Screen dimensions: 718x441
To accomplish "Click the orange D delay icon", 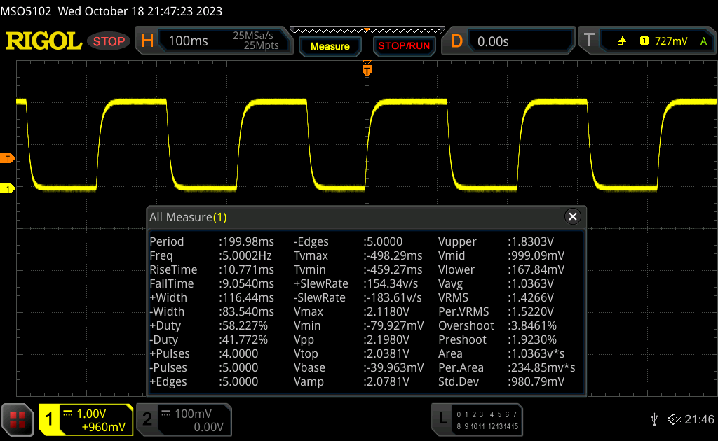I will pyautogui.click(x=456, y=41).
